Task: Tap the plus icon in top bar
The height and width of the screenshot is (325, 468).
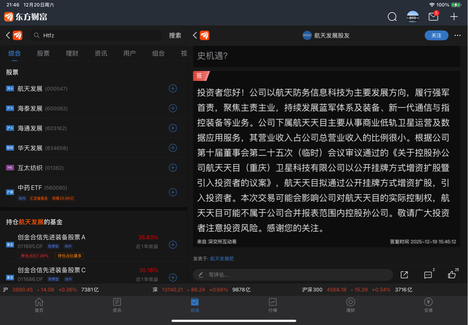Action: (454, 17)
